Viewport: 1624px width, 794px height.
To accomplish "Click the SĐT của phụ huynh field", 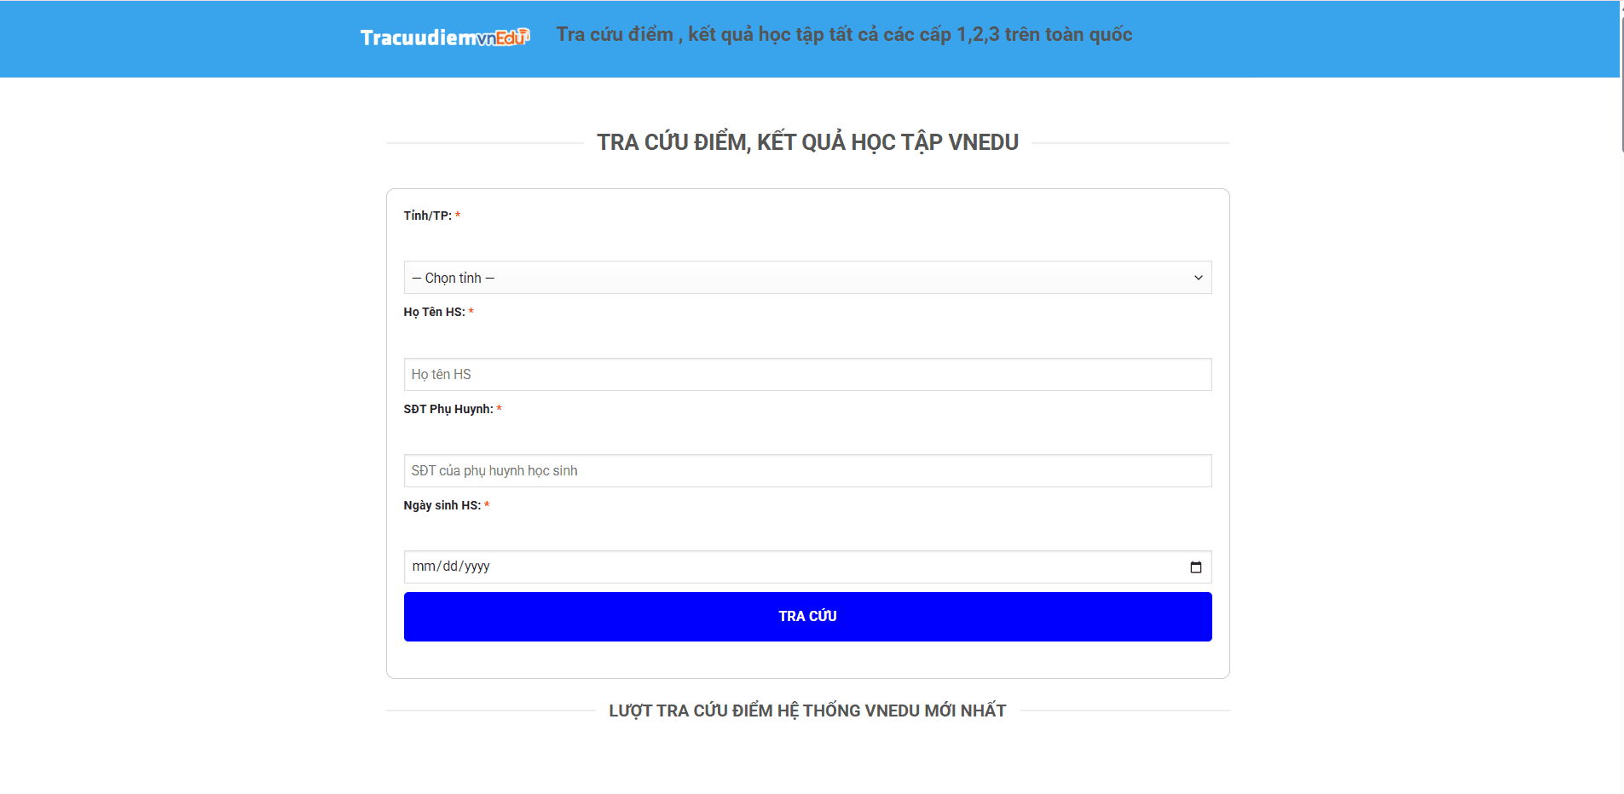I will 806,471.
